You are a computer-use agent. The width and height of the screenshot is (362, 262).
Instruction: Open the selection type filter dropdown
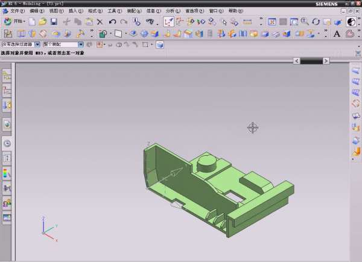coord(37,44)
